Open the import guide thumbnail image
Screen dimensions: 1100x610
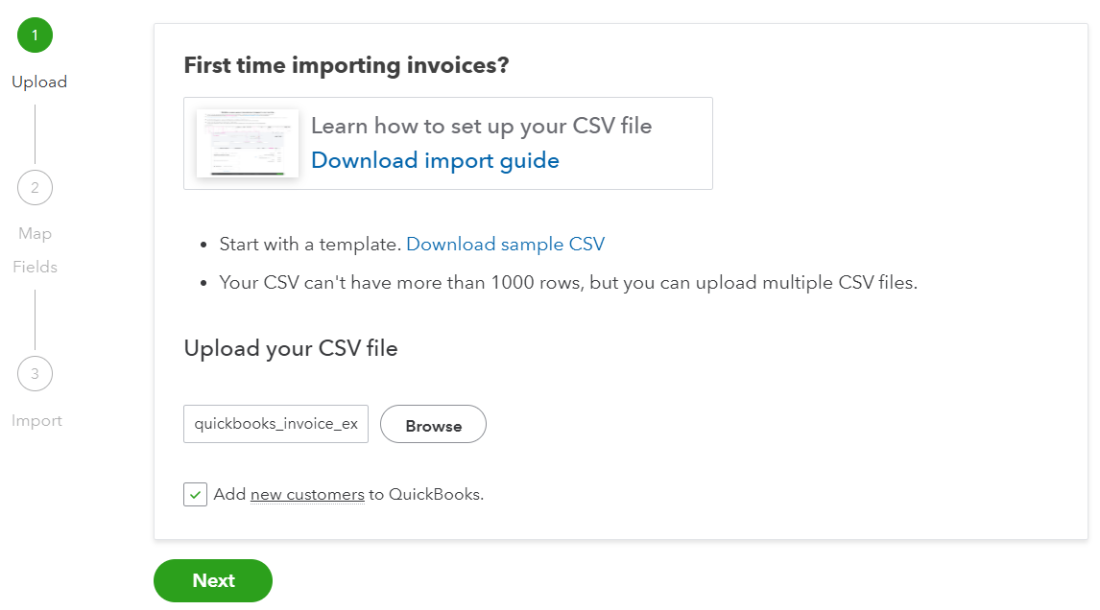point(248,143)
